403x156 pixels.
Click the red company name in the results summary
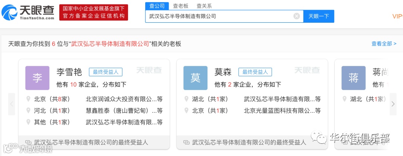pos(110,44)
